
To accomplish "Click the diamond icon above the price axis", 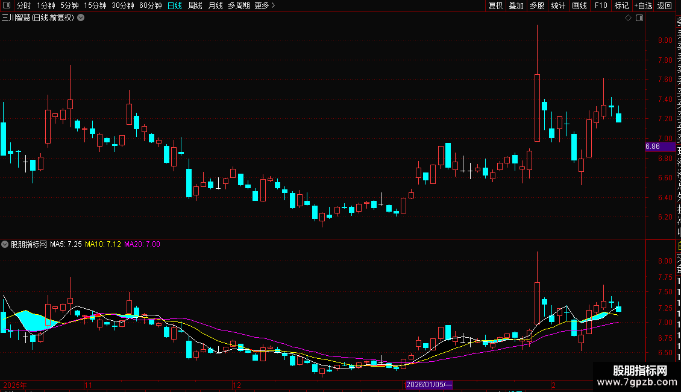I will click(x=628, y=18).
